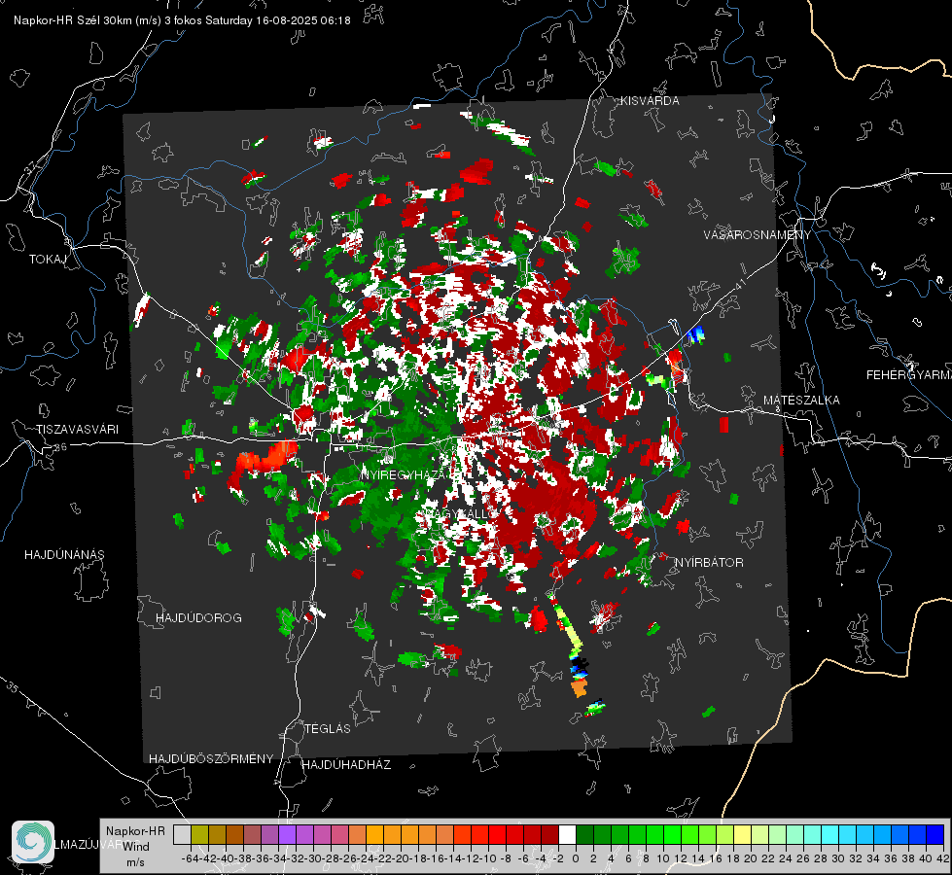Screen dimensions: 952x875
Task: Pick the dark blue swatch at legend end
Action: (x=935, y=834)
